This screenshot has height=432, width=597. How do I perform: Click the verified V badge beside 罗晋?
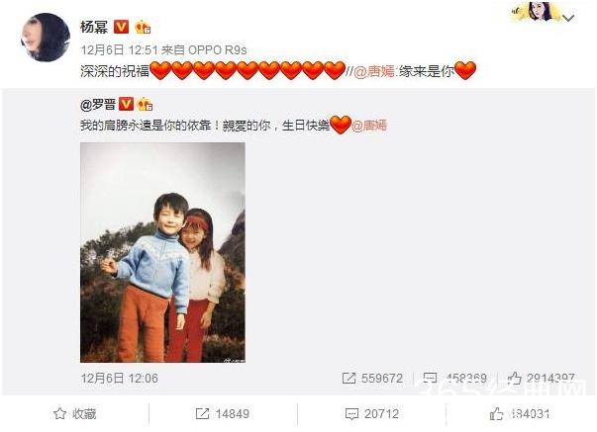coord(126,104)
